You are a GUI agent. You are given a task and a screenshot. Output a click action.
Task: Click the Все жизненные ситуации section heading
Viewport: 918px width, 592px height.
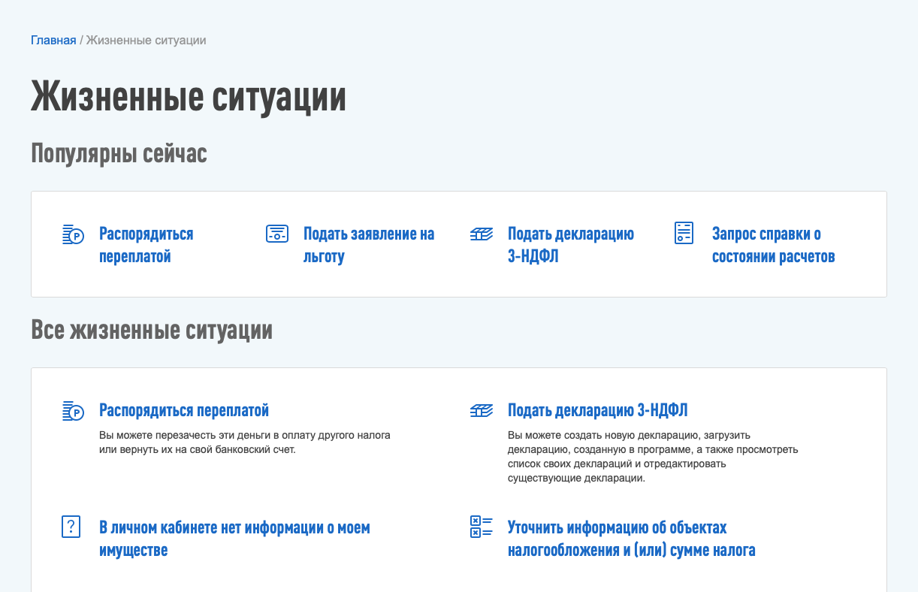point(152,330)
